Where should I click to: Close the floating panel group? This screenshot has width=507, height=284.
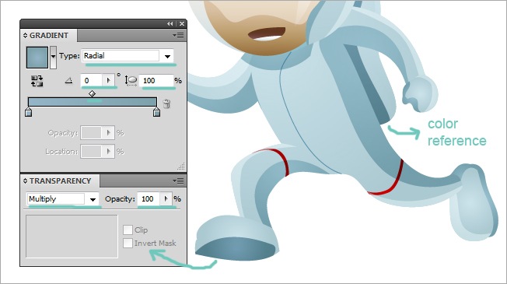click(182, 23)
